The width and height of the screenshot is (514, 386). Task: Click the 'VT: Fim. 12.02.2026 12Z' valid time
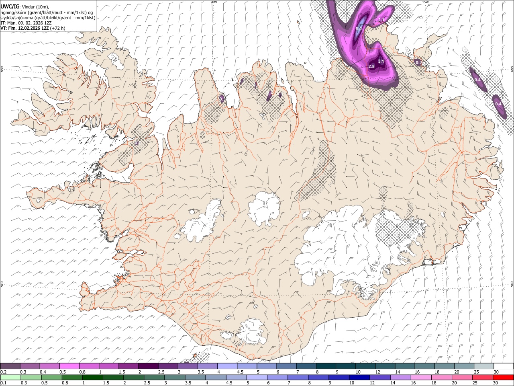24,28
